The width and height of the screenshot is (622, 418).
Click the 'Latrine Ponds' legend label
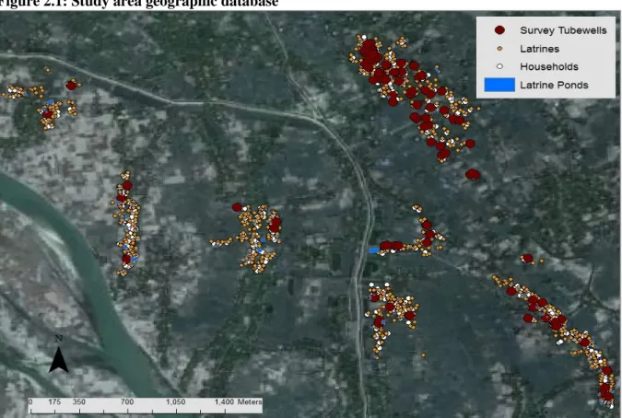(554, 85)
